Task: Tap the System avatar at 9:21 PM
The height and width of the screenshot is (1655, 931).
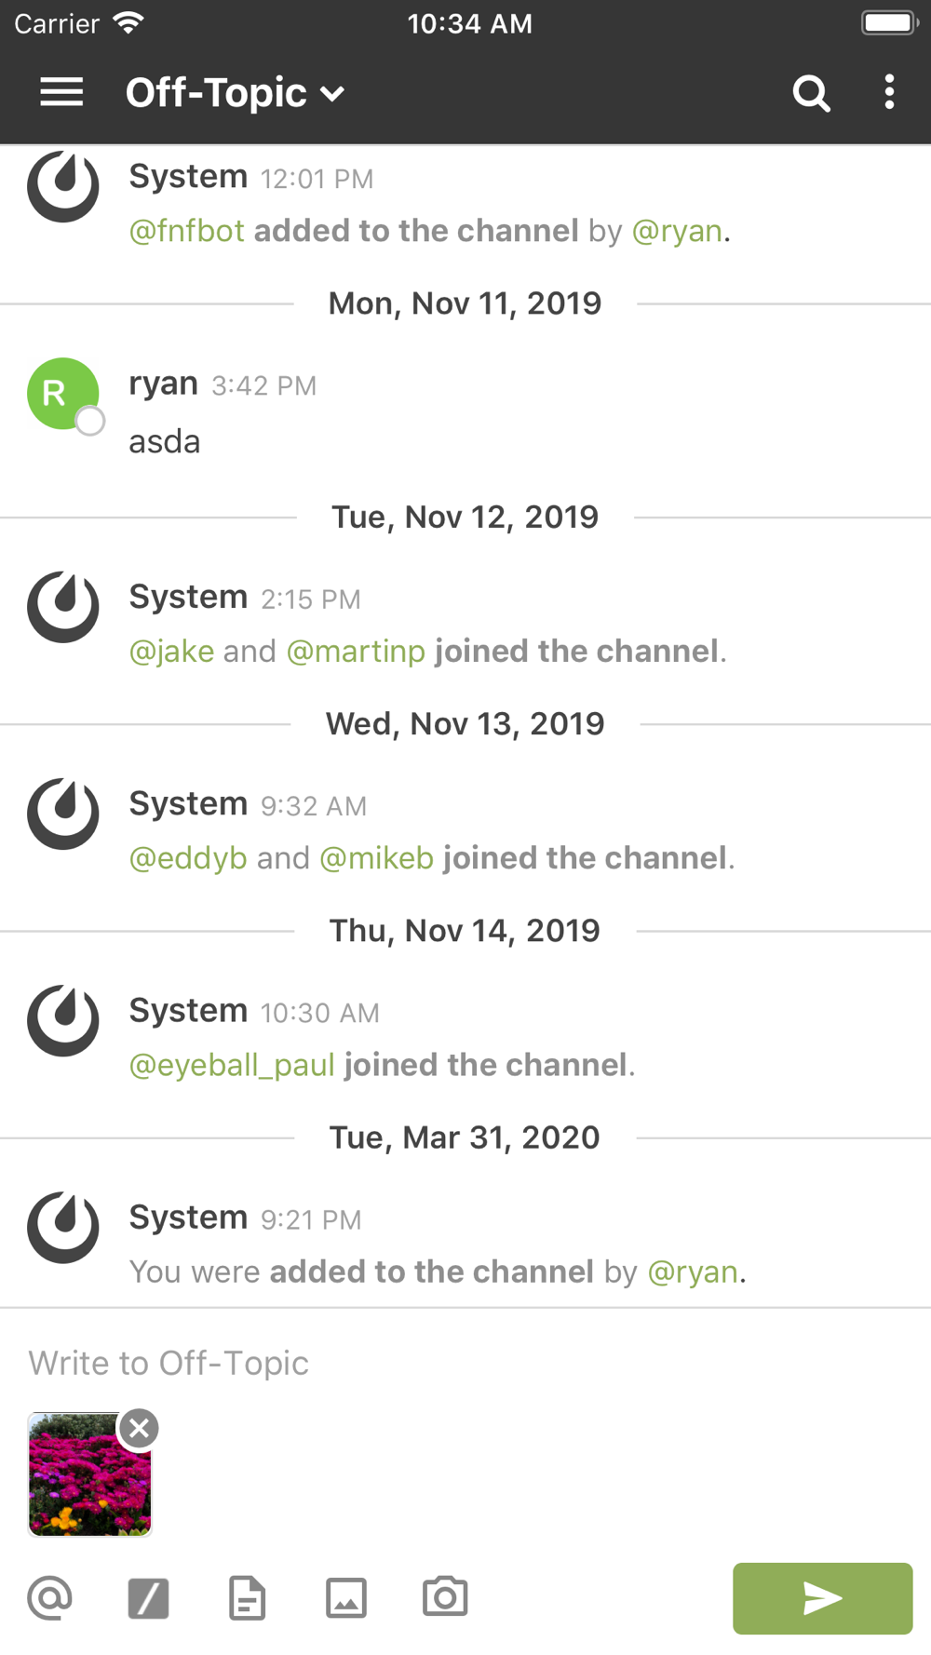Action: click(63, 1228)
